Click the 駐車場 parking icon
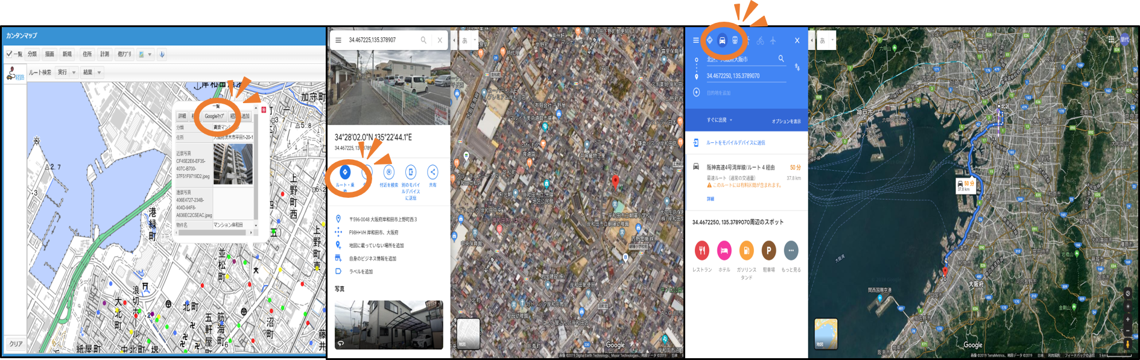Screen dimensions: 1140x360 [x=768, y=250]
